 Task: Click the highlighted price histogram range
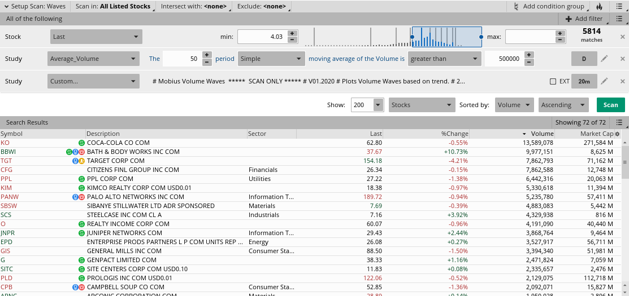pos(447,37)
